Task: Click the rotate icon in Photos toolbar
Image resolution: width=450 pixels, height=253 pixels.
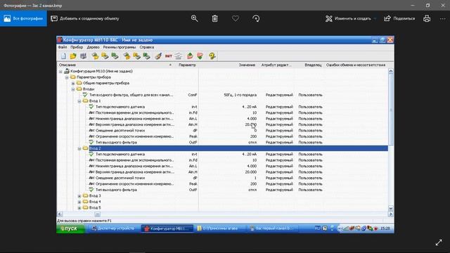Action: [256, 18]
